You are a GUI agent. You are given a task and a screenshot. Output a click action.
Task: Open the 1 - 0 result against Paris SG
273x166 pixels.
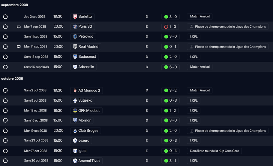click(170, 27)
